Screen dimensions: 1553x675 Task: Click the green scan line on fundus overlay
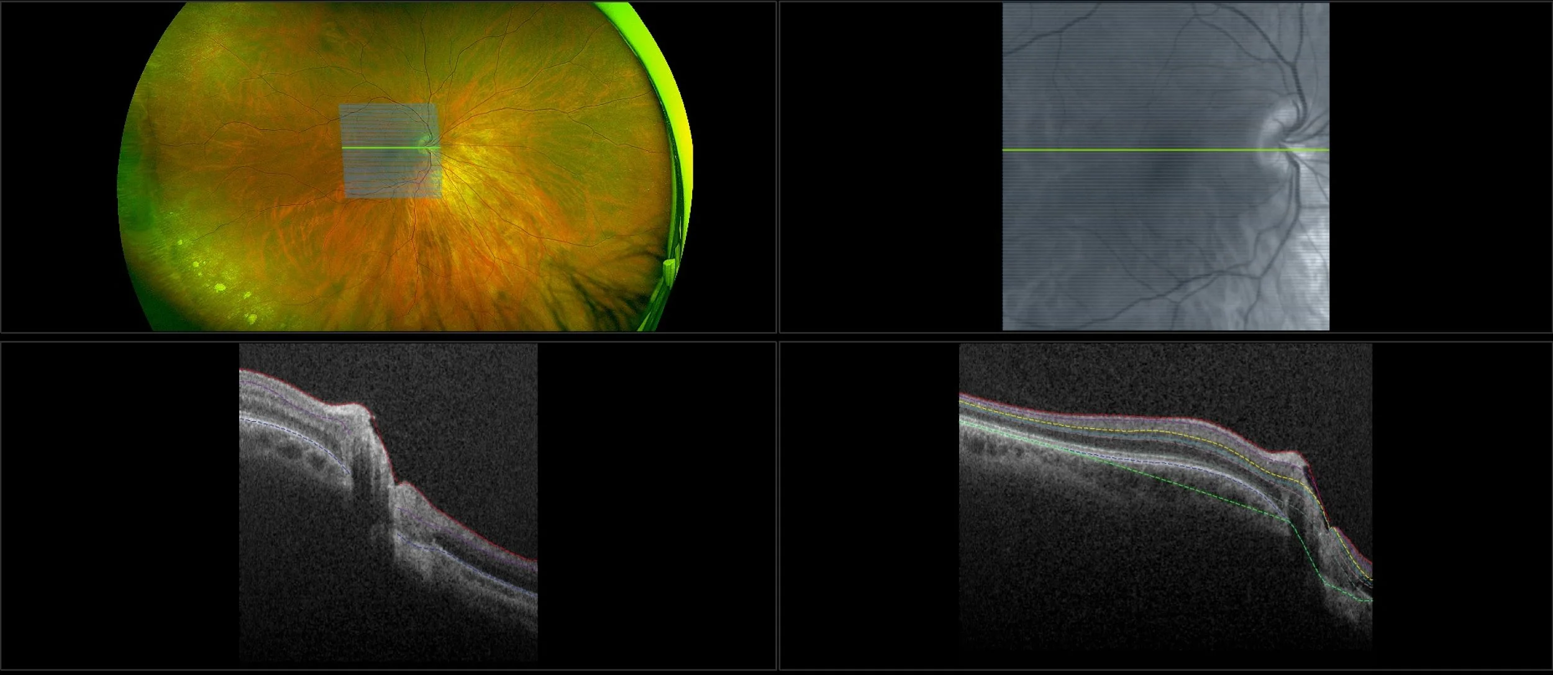click(x=379, y=148)
